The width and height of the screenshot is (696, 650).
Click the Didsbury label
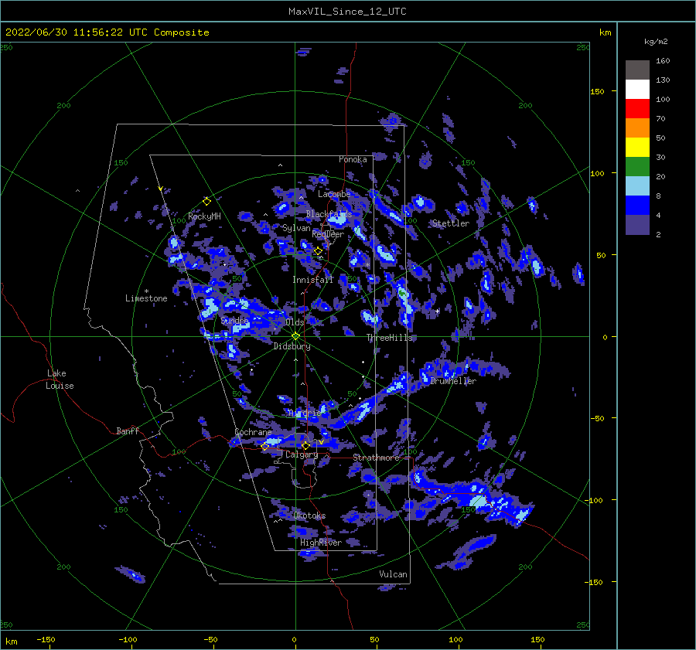(x=292, y=346)
